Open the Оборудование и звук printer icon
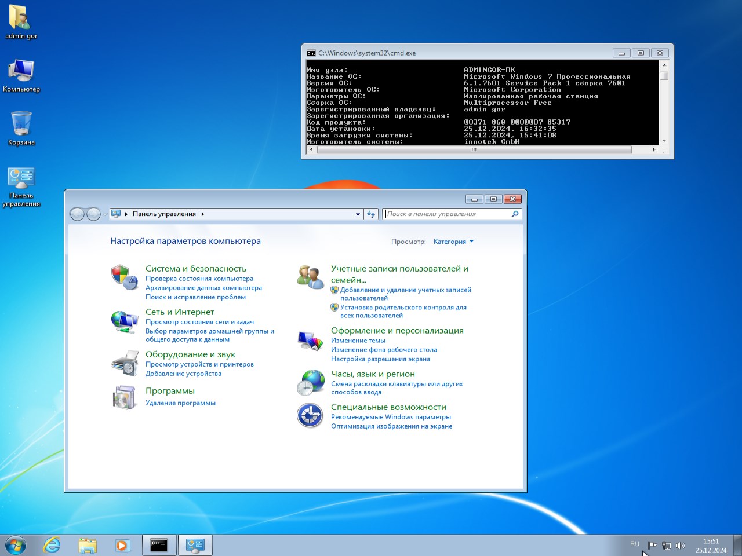 point(124,363)
